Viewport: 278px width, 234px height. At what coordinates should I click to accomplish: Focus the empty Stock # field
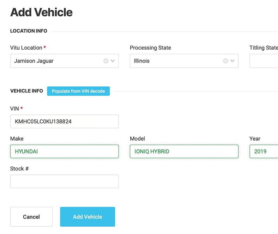(65, 181)
